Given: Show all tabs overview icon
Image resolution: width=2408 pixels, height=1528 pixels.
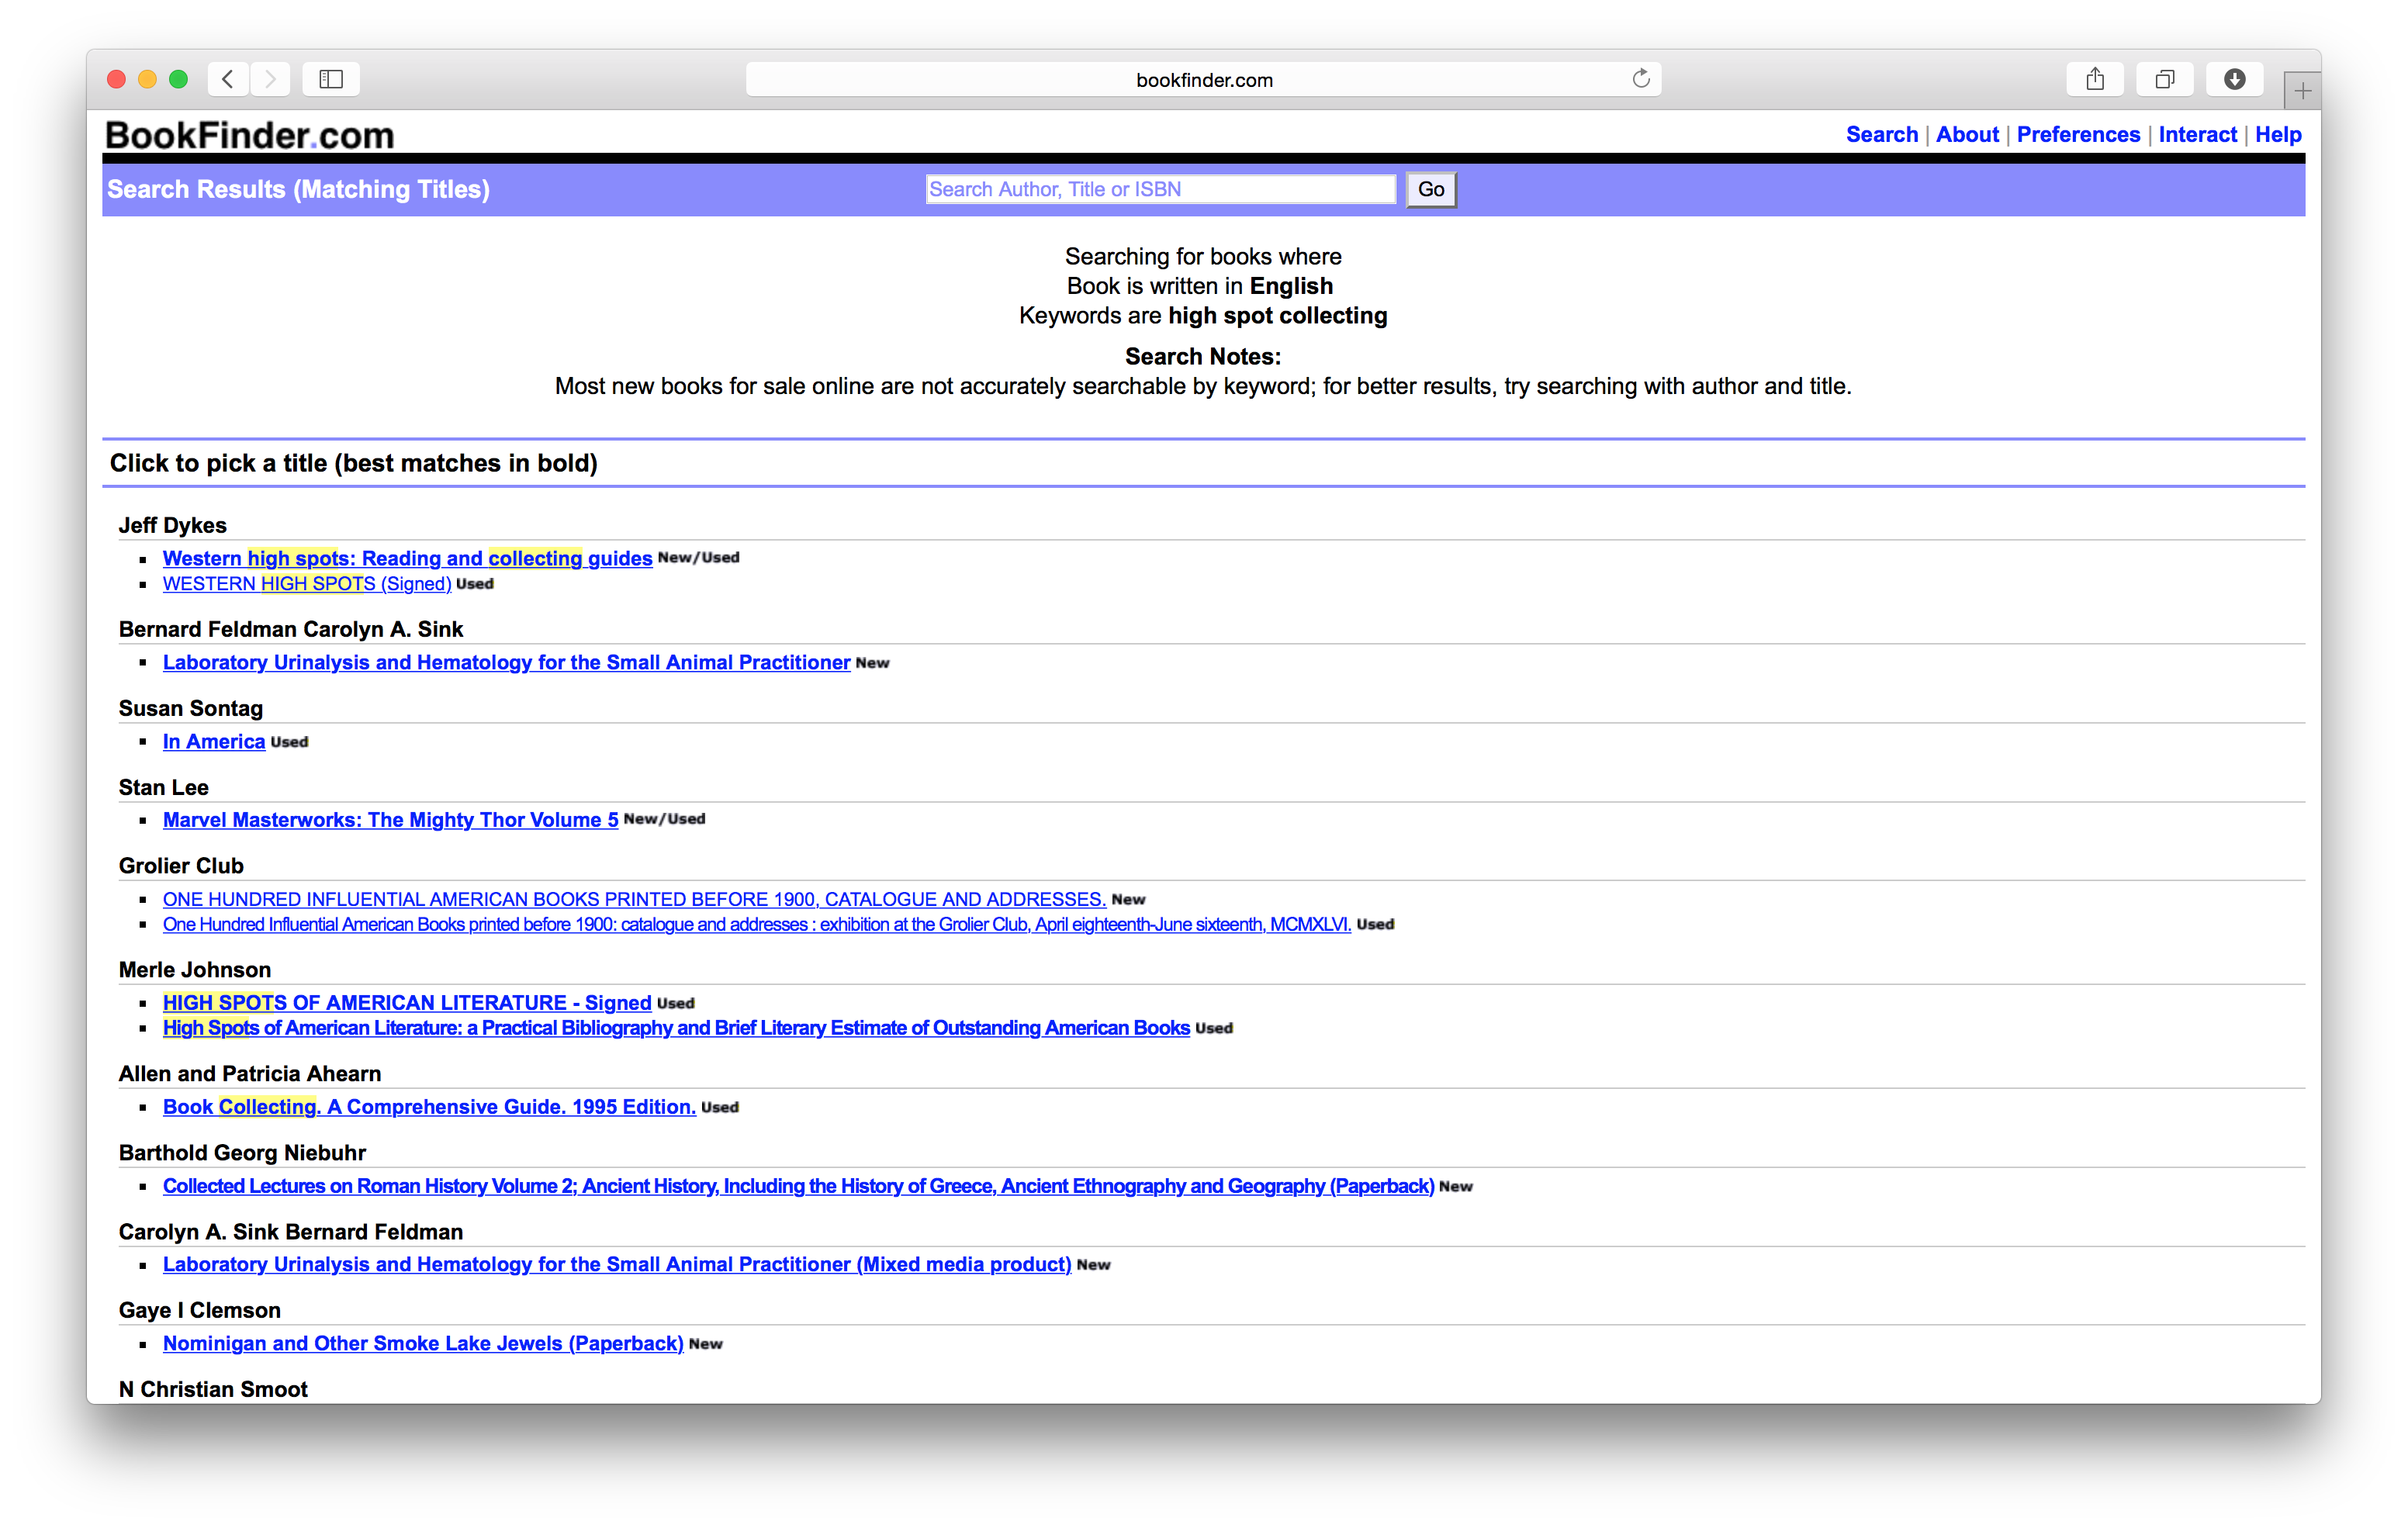Looking at the screenshot, I should point(2165,79).
